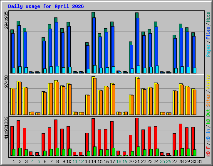The image size is (213, 166).
Task: Select day 15 on the x-axis
Action: 100,161
